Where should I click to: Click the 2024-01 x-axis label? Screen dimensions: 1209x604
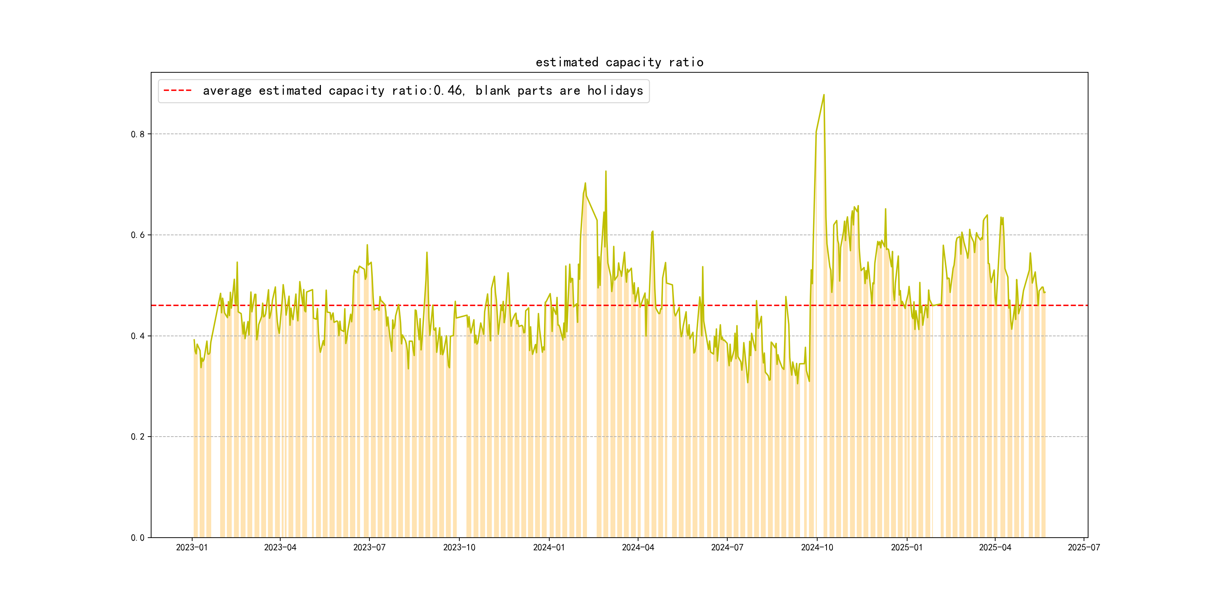[549, 547]
